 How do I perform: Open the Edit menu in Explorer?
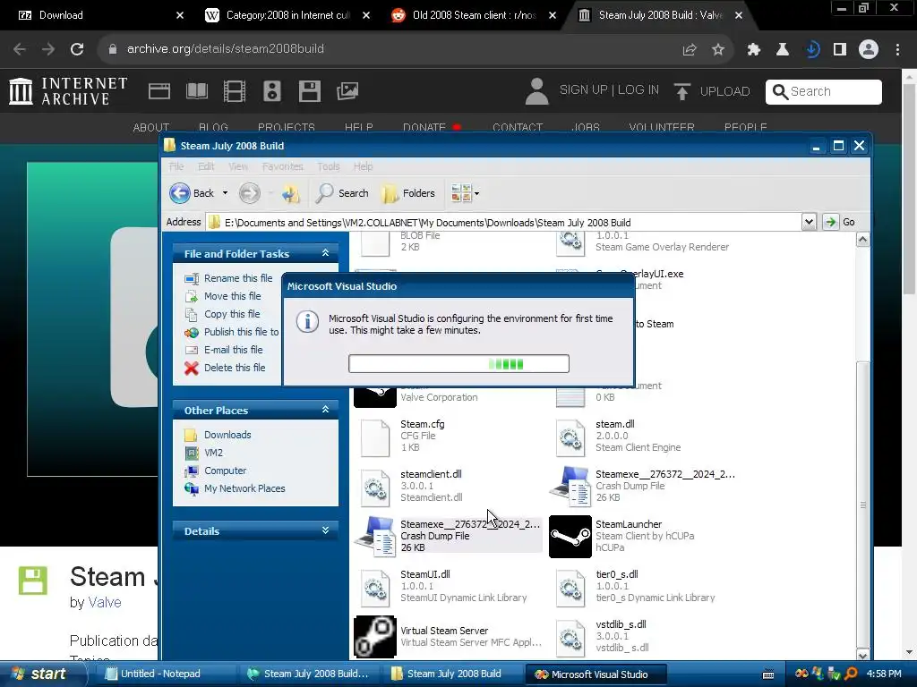206,166
